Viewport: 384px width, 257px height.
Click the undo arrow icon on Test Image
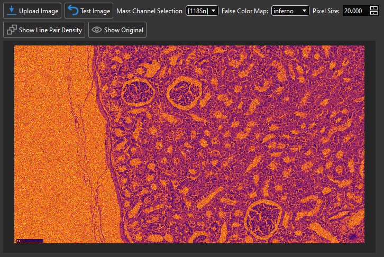coord(73,11)
